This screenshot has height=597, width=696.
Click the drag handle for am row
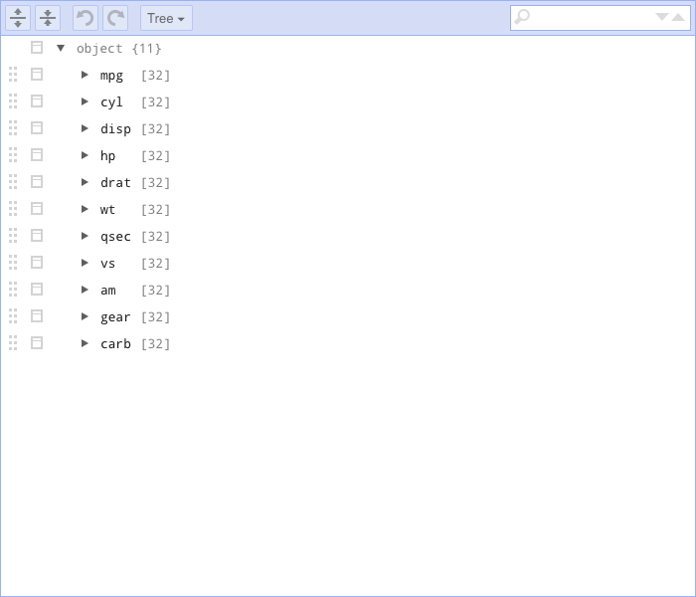[x=13, y=290]
